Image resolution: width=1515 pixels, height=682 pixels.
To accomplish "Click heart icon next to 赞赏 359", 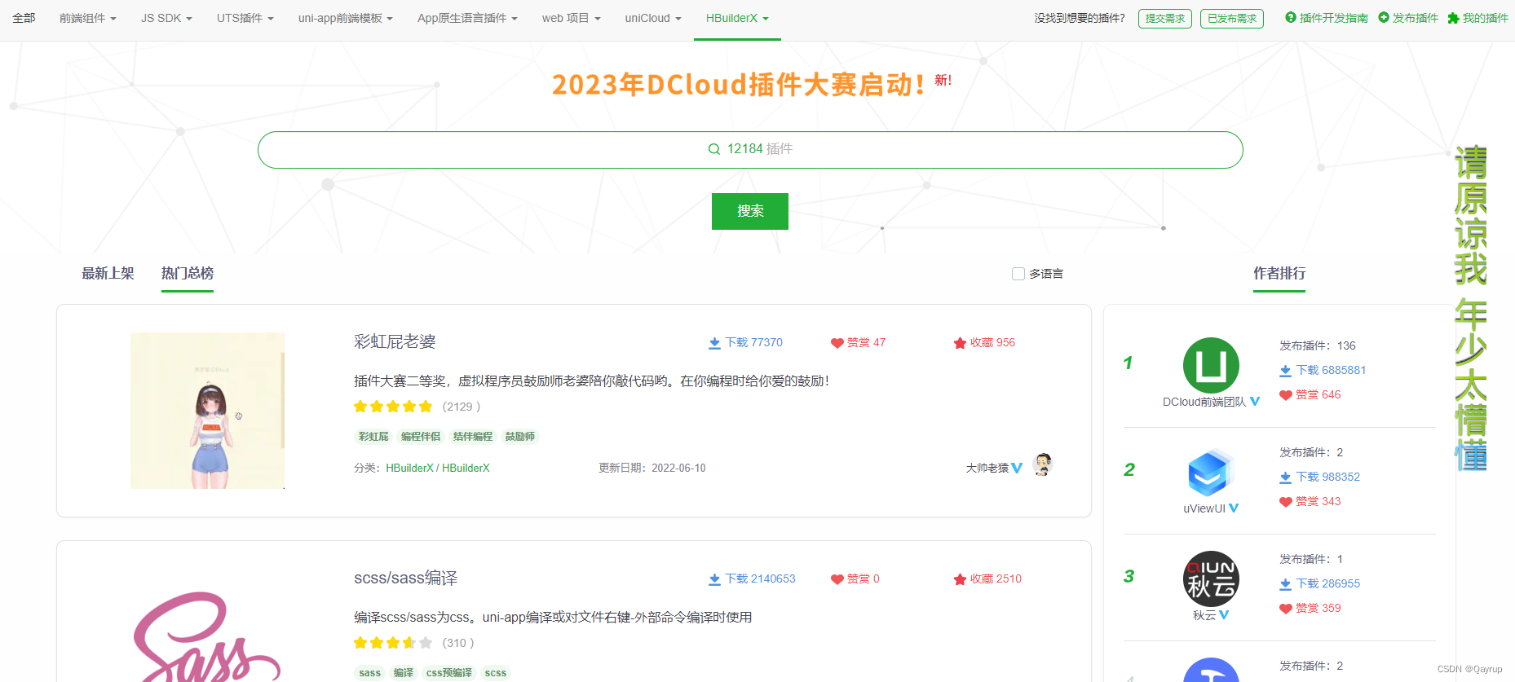I will coord(1286,609).
